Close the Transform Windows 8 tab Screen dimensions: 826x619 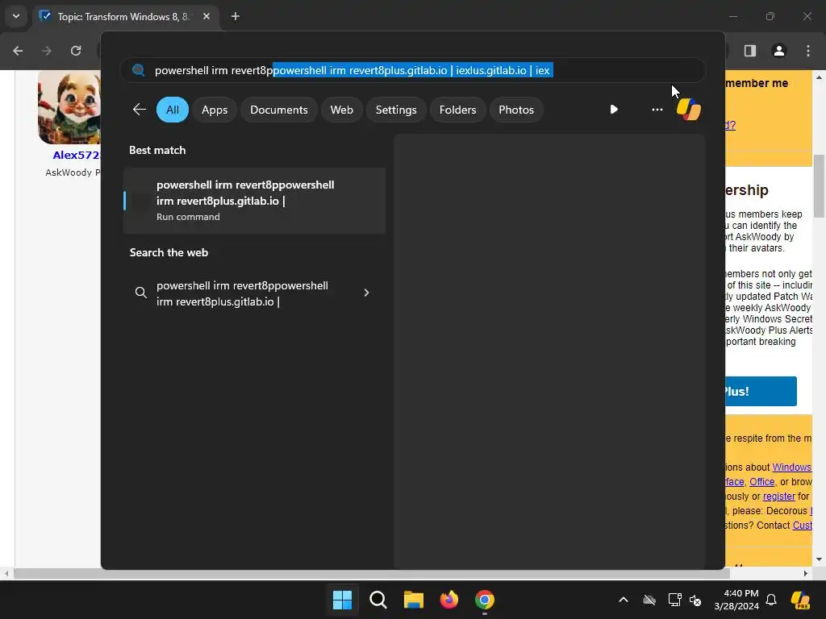point(206,16)
